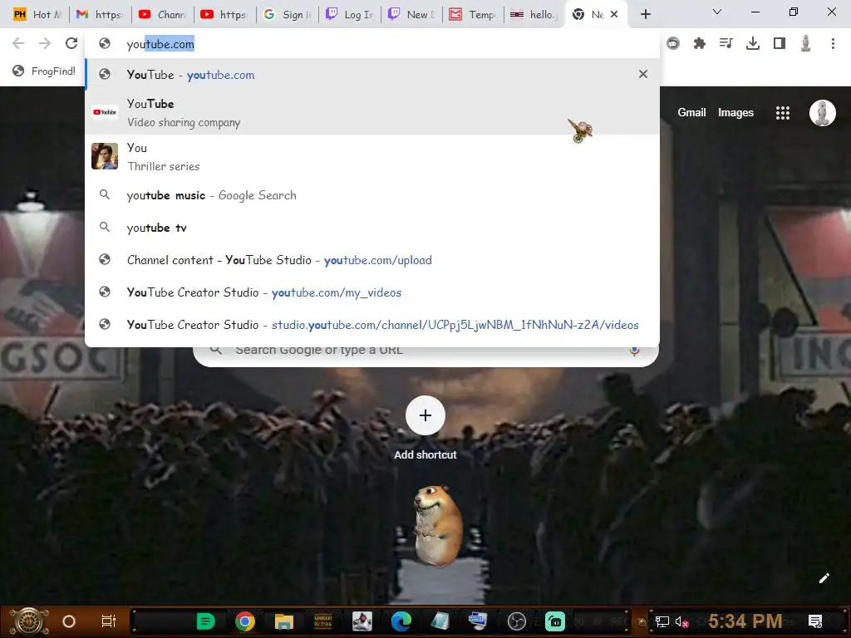Select the YouTube - youtube.com suggestion

(x=372, y=74)
